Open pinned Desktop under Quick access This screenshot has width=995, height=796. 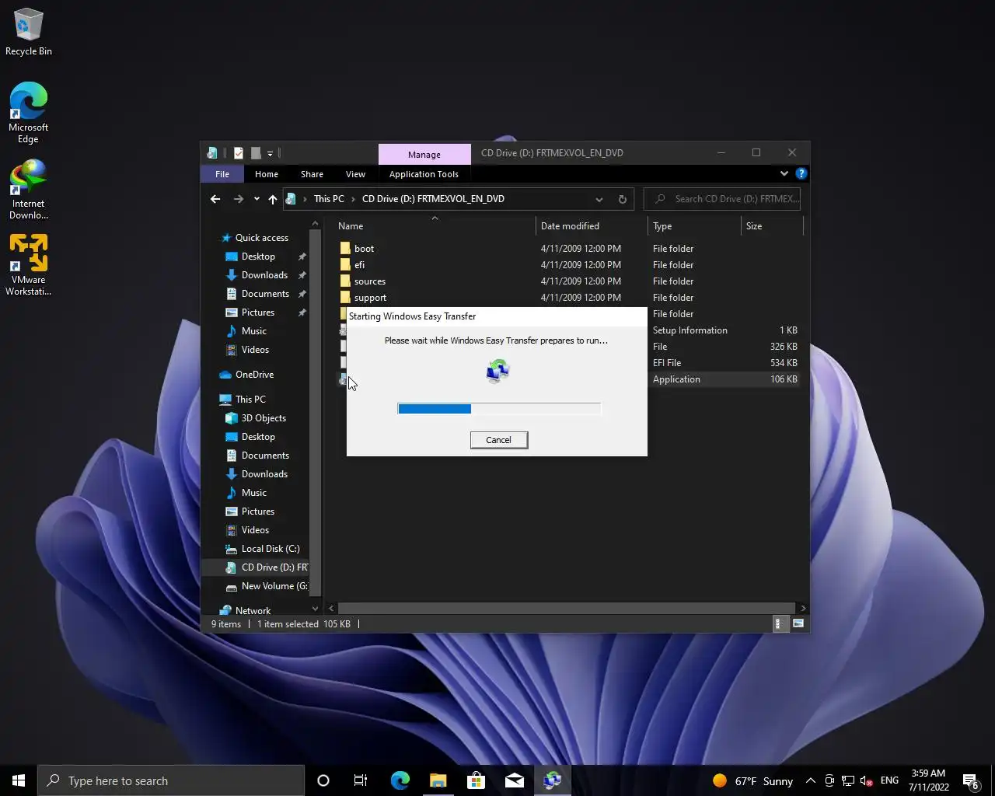(258, 257)
